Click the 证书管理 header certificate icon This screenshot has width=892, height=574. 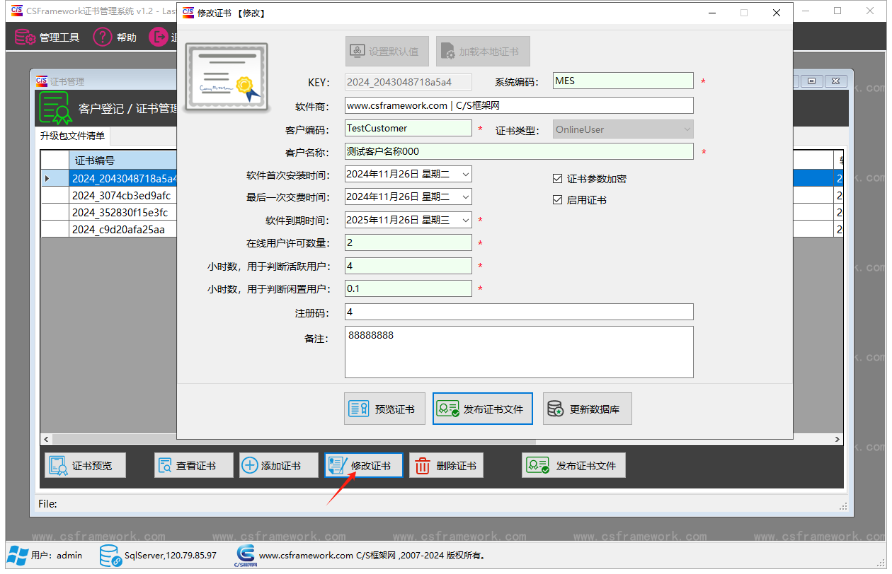pos(55,107)
